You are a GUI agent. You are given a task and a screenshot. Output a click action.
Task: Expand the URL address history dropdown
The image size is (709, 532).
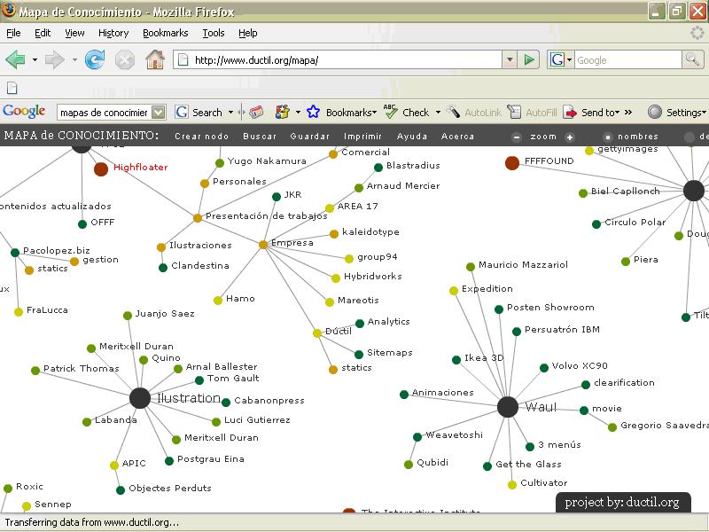tap(509, 60)
